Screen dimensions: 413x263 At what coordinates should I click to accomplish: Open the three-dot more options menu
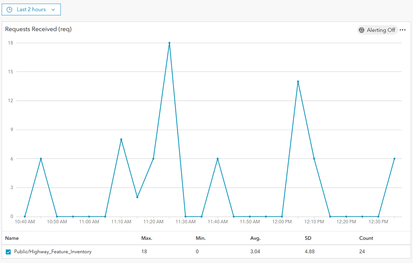click(x=403, y=30)
